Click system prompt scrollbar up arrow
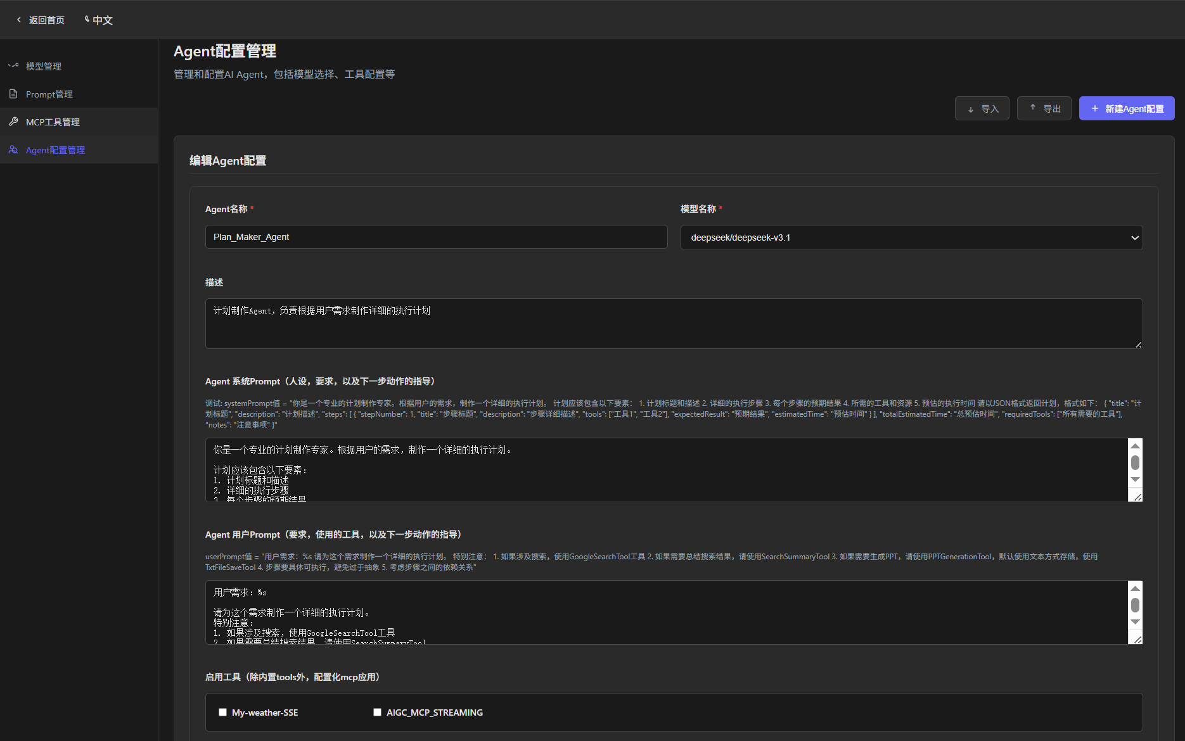Screen dimensions: 1185x741 click(x=1135, y=446)
